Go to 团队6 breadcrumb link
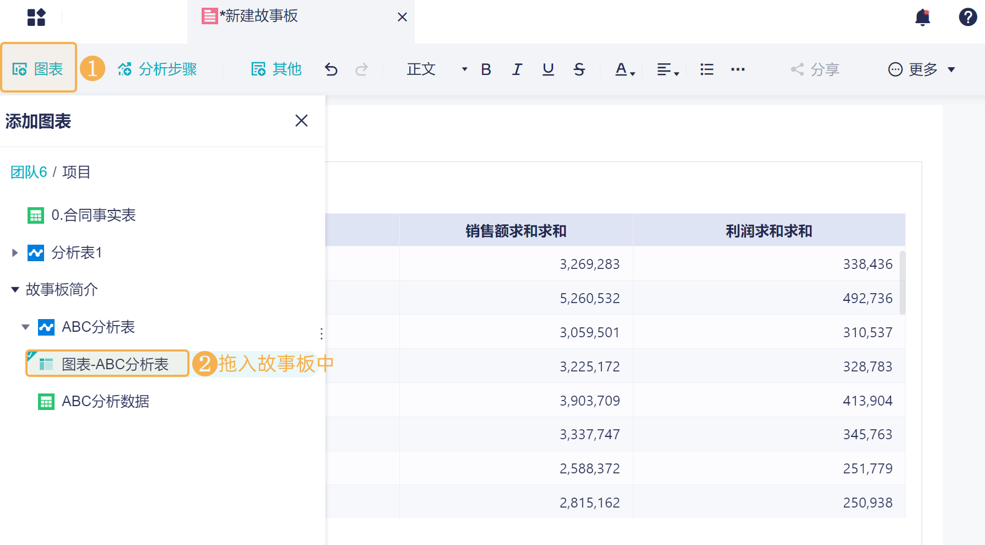This screenshot has width=985, height=545. [x=29, y=172]
